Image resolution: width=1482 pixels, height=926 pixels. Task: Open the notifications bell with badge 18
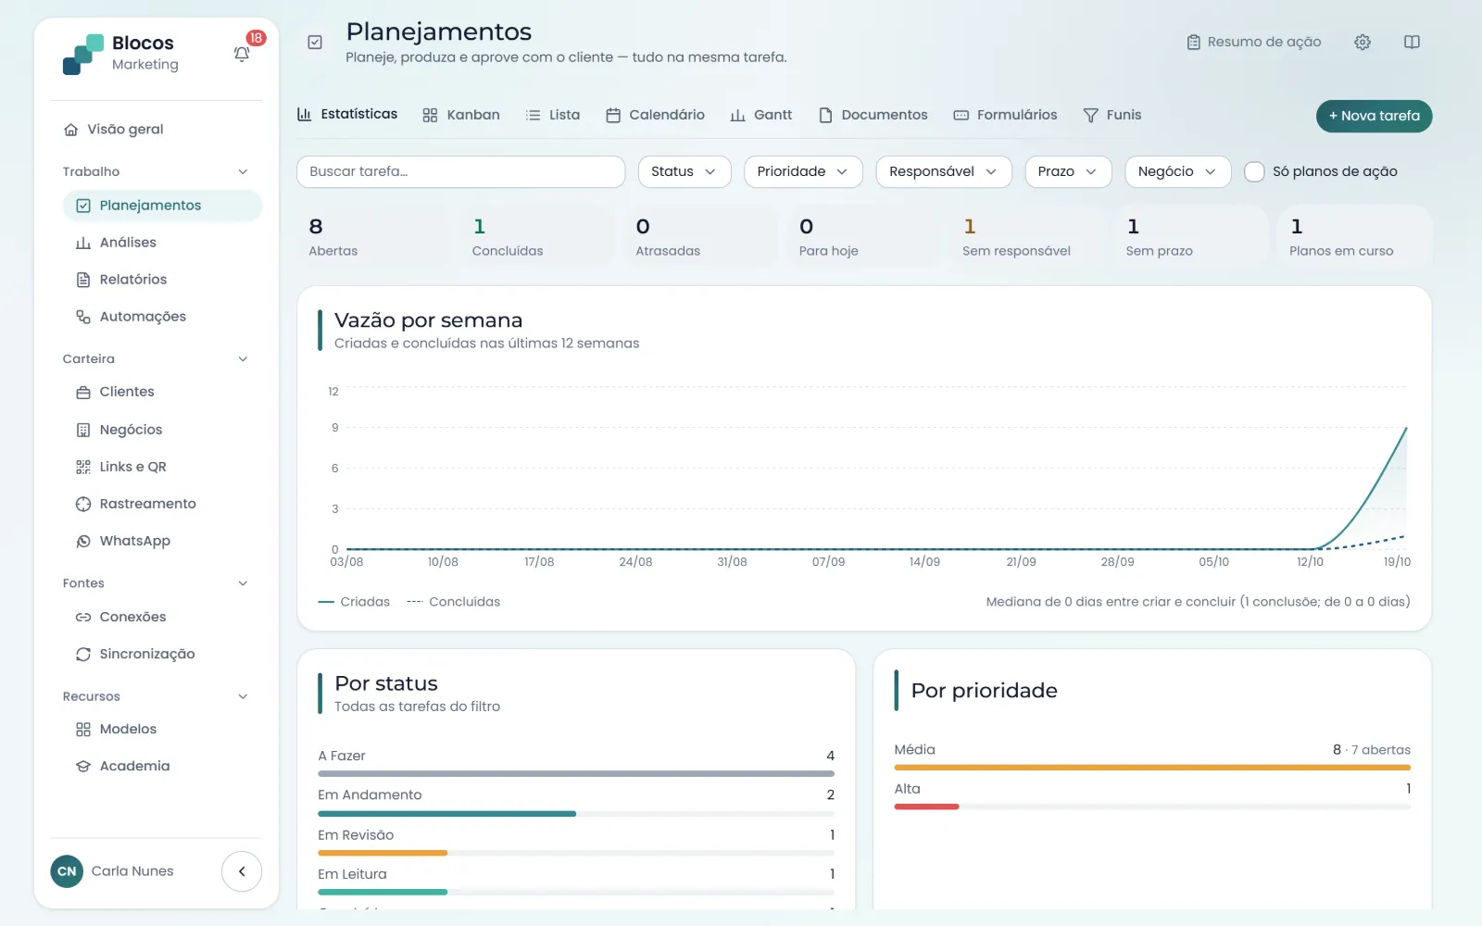click(x=242, y=54)
